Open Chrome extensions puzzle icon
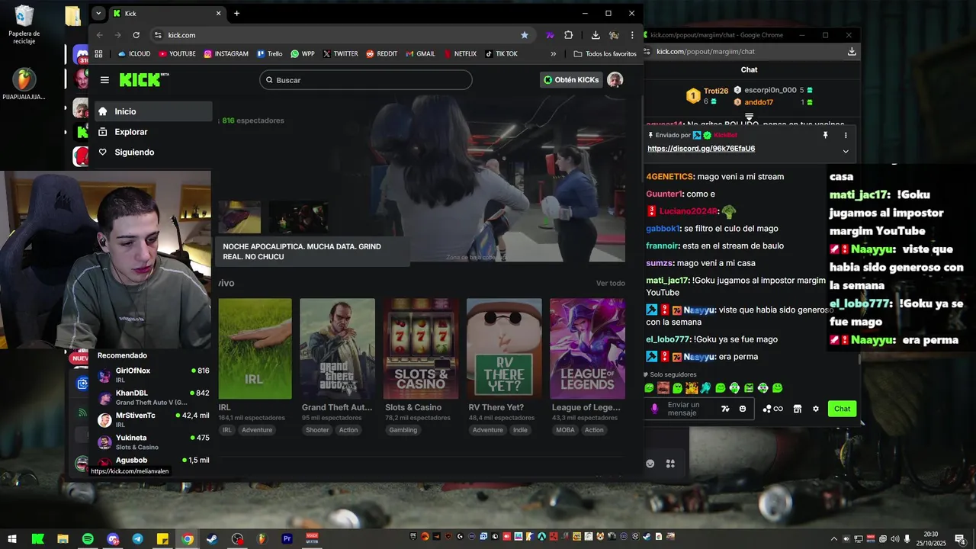This screenshot has width=976, height=549. click(568, 35)
